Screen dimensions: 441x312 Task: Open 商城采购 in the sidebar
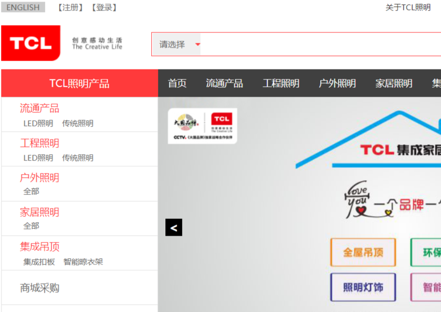(39, 288)
